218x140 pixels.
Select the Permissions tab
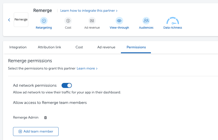(136, 47)
